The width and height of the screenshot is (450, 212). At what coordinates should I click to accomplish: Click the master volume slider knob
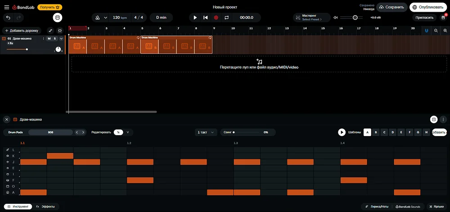tap(355, 18)
